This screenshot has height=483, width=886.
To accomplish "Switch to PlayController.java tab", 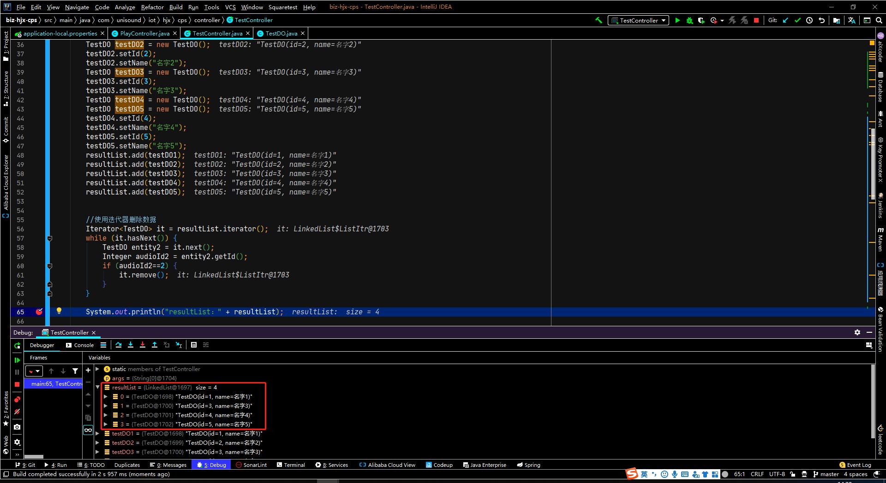I will pos(144,33).
